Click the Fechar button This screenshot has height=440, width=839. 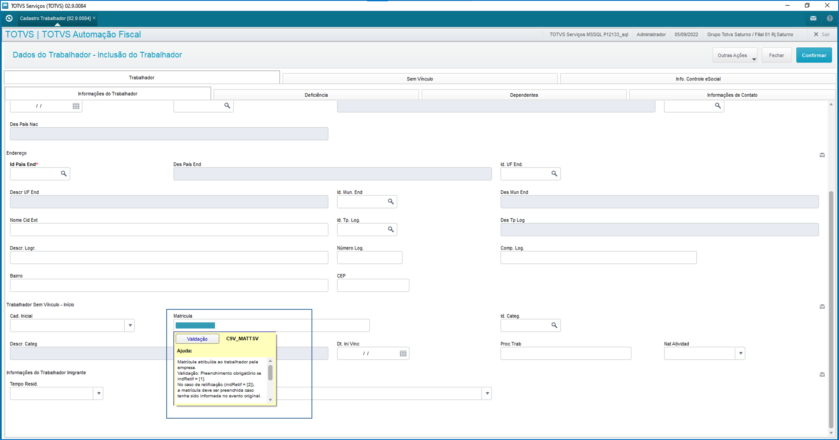777,55
